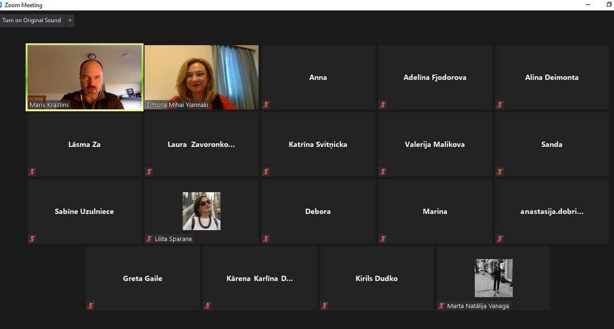
Task: Click the muted mic icon on Sanda's tile
Action: click(x=500, y=171)
